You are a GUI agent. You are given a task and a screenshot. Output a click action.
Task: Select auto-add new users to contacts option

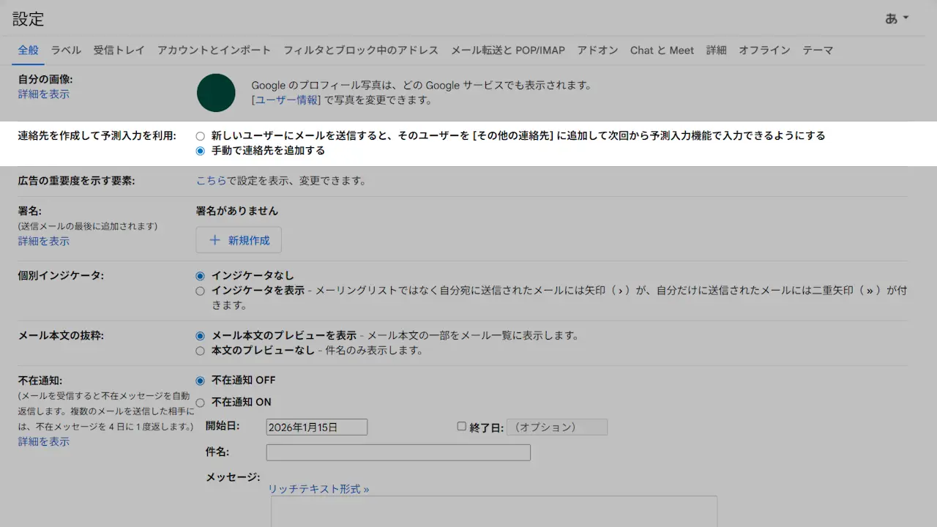[x=201, y=136]
